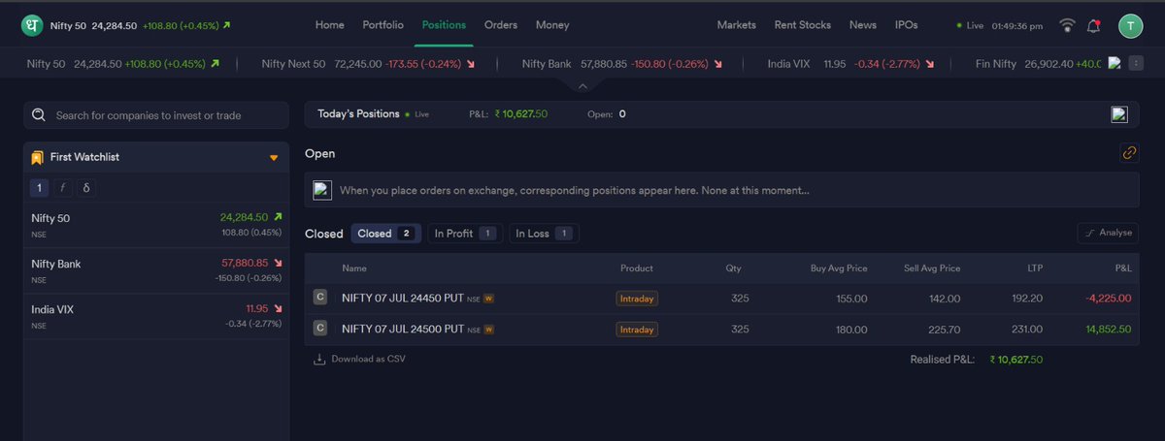Click the download icon beside Download as CSV

pyautogui.click(x=319, y=359)
